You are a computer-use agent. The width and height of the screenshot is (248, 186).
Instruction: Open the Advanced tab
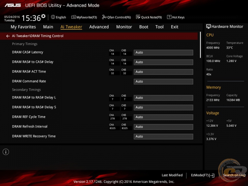click(x=99, y=27)
